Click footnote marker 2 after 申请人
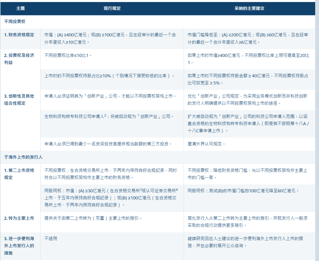This screenshot has width=319, height=261. pyautogui.click(x=105, y=115)
